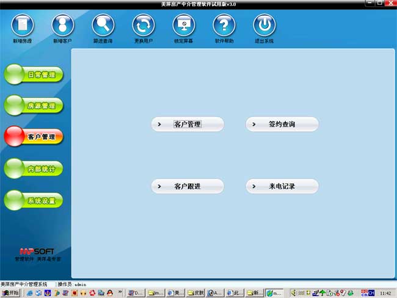Viewport: 397px width, 298px height.
Task: Open the 新增客户 add customer icon
Action: [63, 26]
